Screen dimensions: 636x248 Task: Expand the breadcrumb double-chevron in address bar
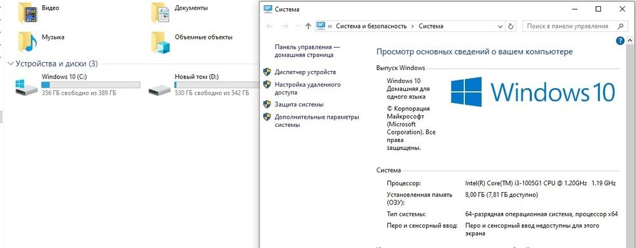click(x=329, y=26)
